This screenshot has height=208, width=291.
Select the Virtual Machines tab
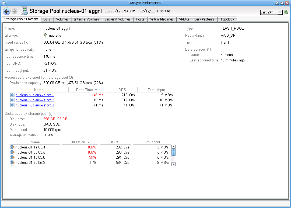162,19
